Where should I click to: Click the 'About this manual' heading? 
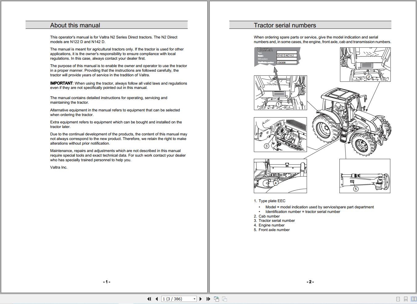(x=75, y=25)
